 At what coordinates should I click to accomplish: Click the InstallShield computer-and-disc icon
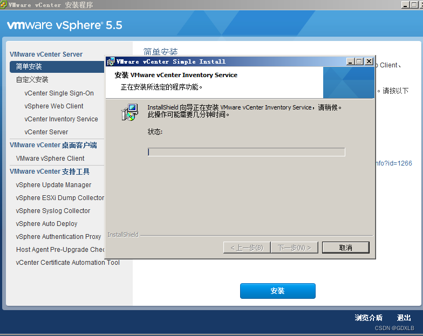pyautogui.click(x=129, y=112)
